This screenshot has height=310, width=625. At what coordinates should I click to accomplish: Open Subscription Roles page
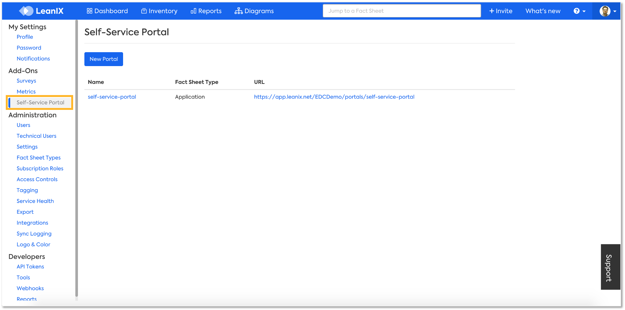coord(40,169)
